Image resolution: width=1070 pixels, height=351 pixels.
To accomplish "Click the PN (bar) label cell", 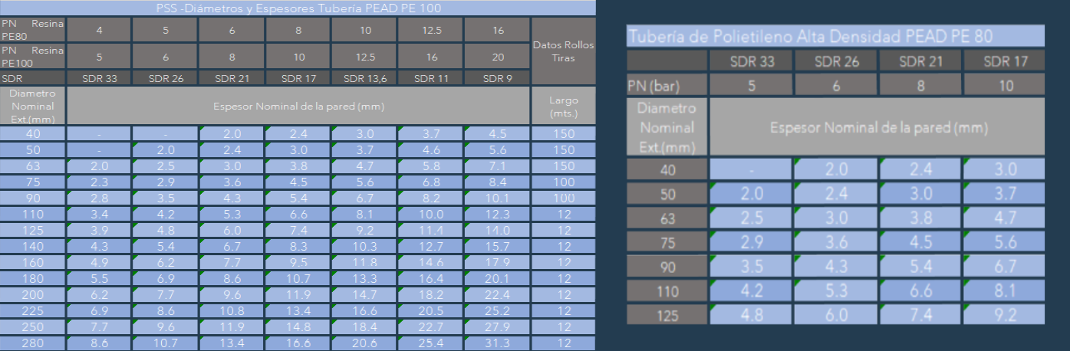I will [666, 85].
